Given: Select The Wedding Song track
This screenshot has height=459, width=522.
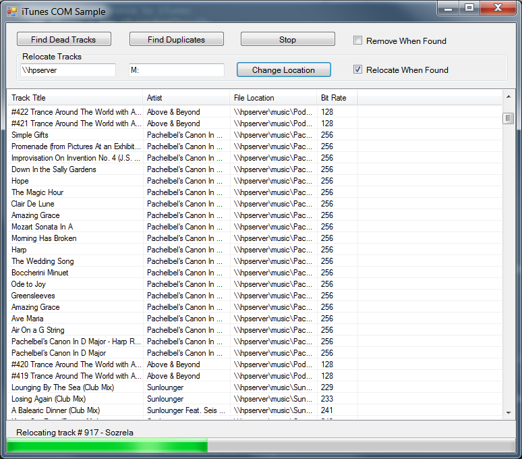Looking at the screenshot, I should 254,261.
